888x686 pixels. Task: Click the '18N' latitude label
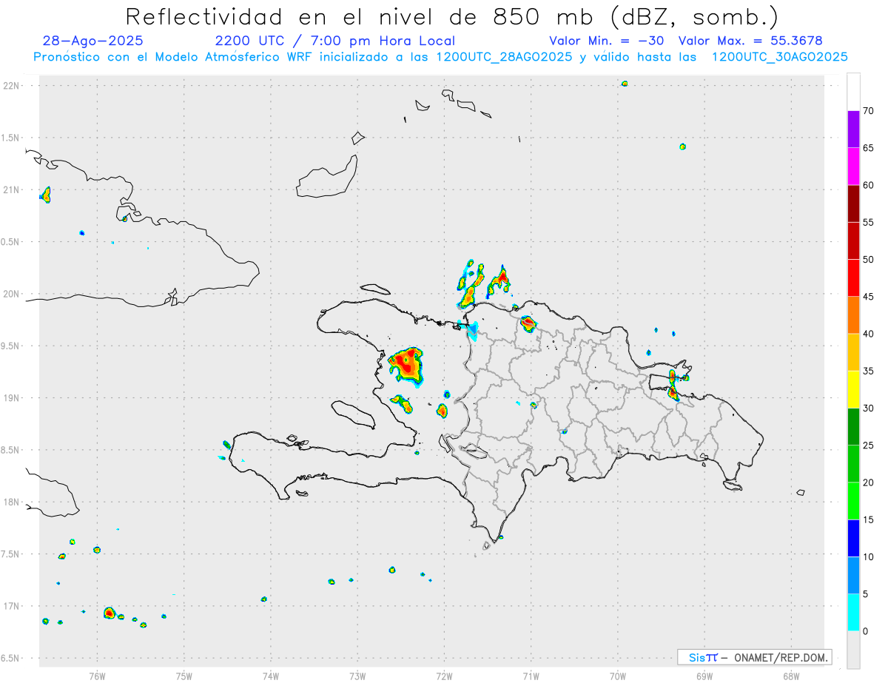tap(11, 502)
